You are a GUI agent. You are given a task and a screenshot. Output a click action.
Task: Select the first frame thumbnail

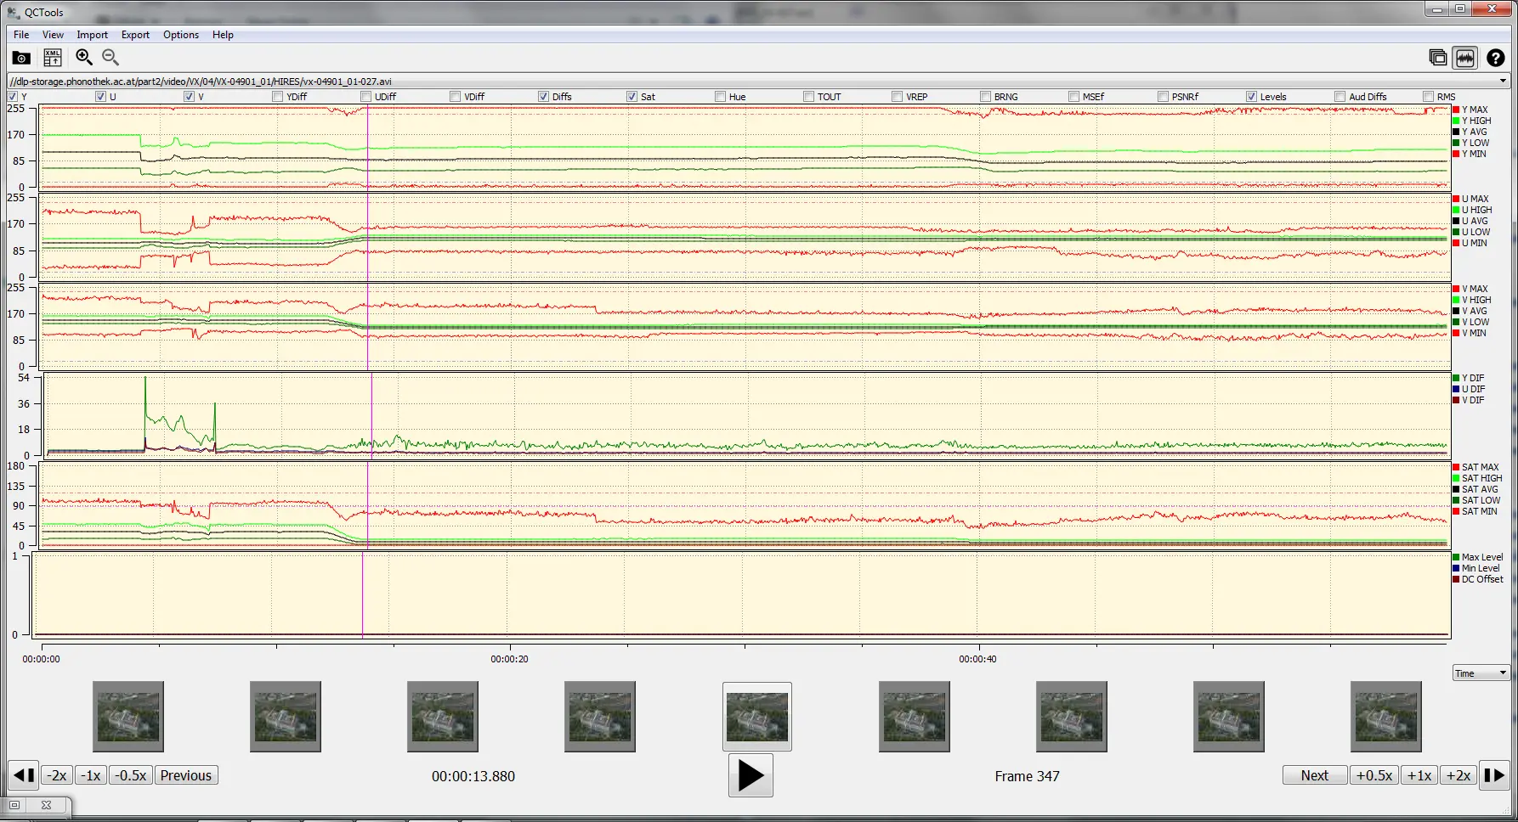click(128, 716)
